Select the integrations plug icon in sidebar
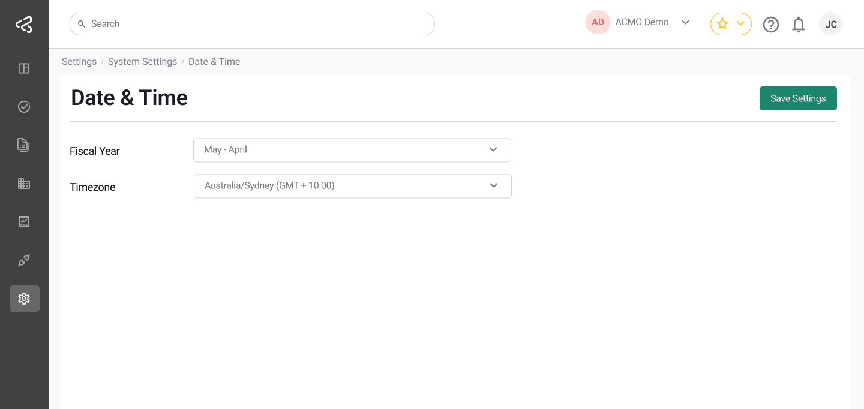This screenshot has height=409, width=864. click(24, 260)
